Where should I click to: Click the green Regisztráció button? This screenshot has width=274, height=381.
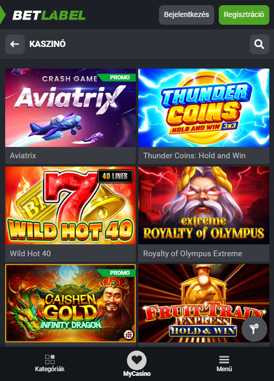tap(244, 15)
